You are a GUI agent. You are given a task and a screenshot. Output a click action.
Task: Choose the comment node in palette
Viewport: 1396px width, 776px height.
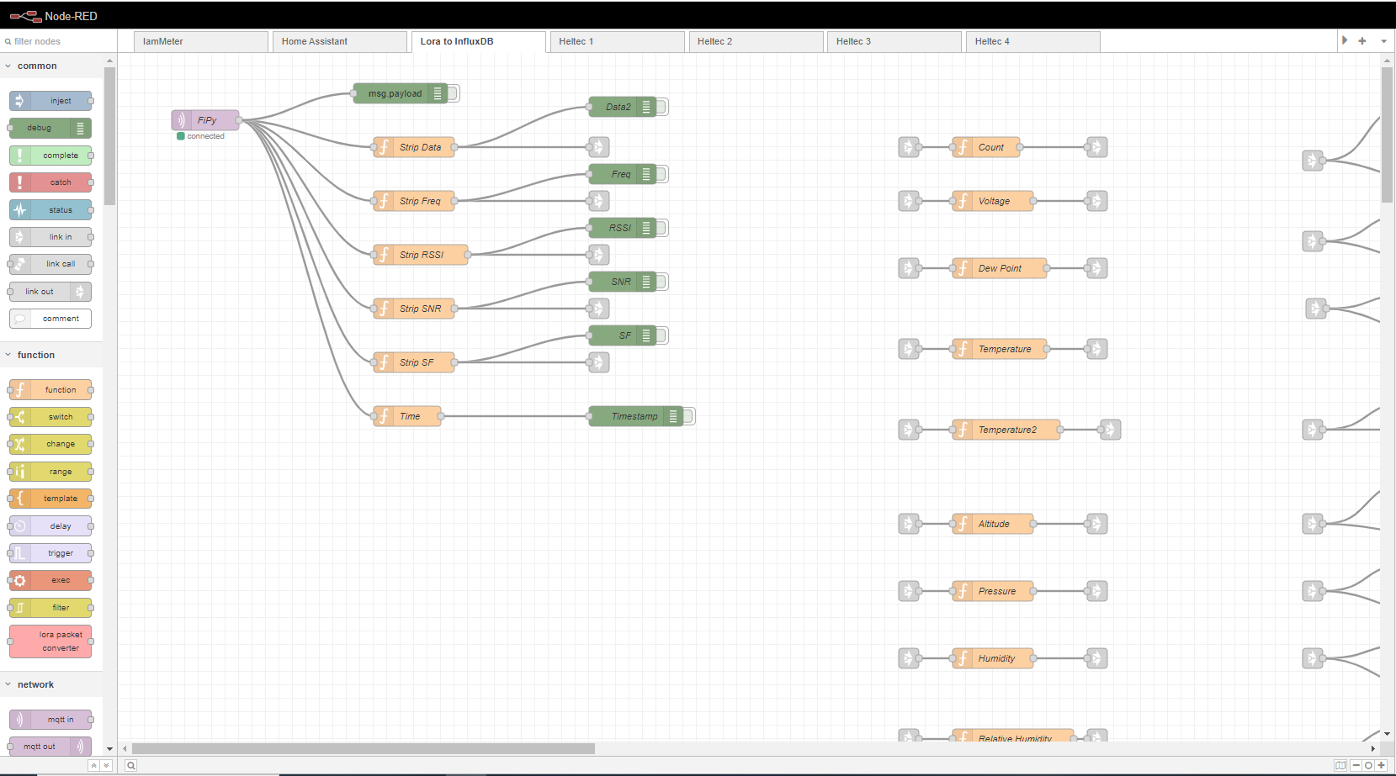(x=50, y=319)
